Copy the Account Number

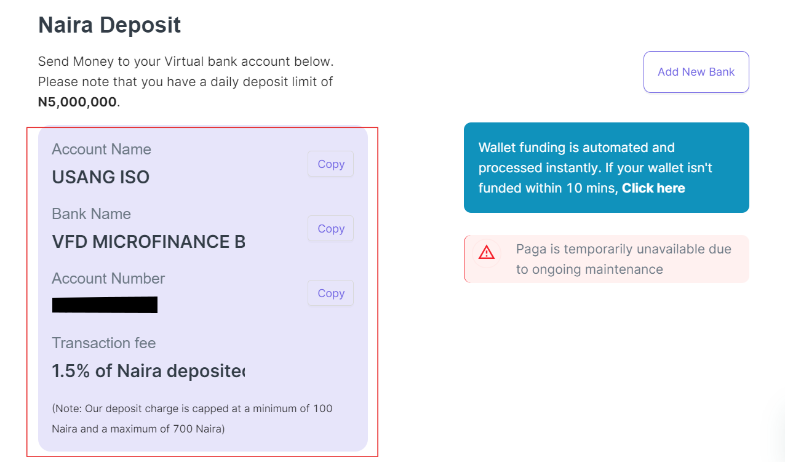330,293
